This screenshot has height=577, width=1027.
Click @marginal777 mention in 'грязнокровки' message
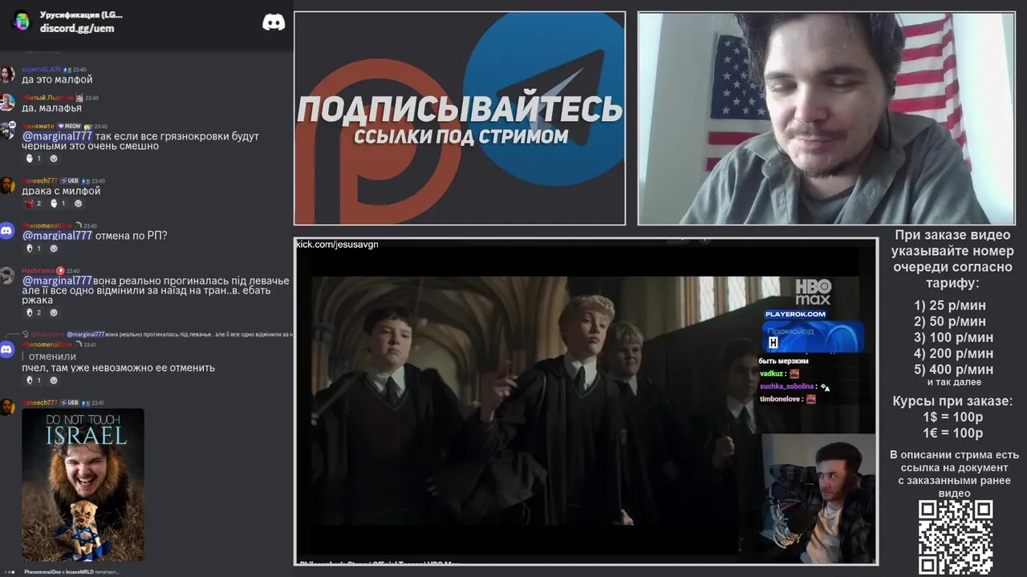pyautogui.click(x=57, y=136)
